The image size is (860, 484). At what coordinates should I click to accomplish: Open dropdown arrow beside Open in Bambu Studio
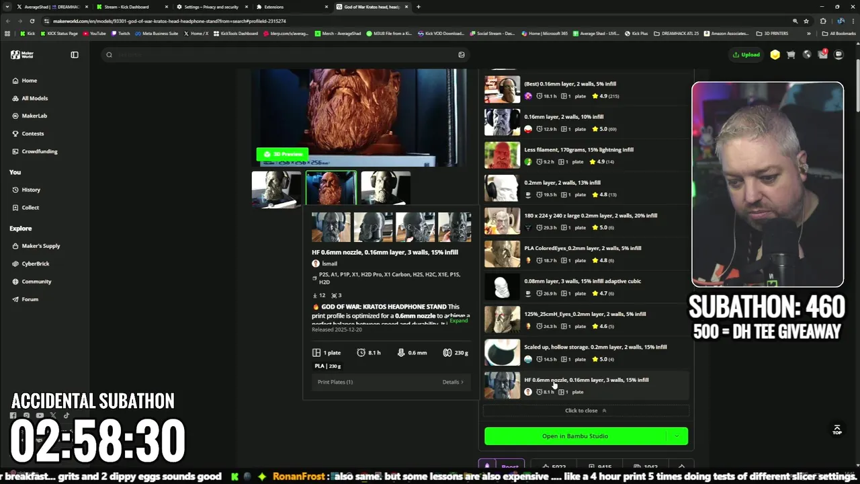coord(677,436)
